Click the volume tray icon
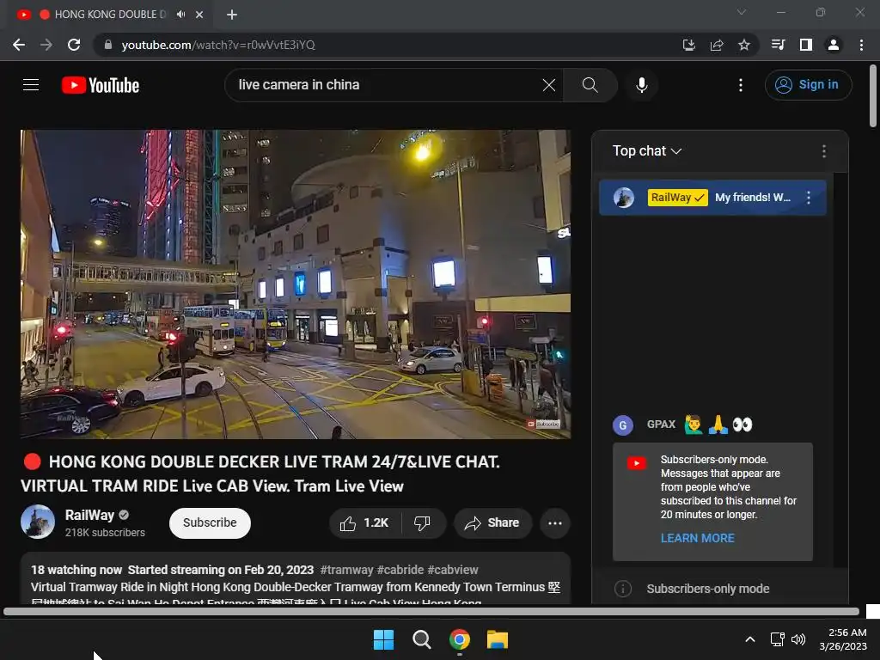 tap(798, 639)
